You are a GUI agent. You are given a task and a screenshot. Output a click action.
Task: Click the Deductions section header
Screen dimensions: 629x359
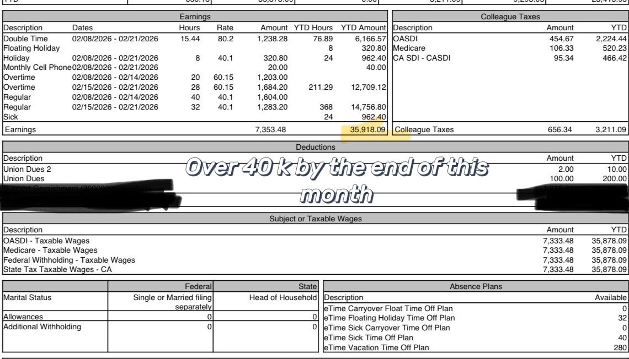(315, 147)
